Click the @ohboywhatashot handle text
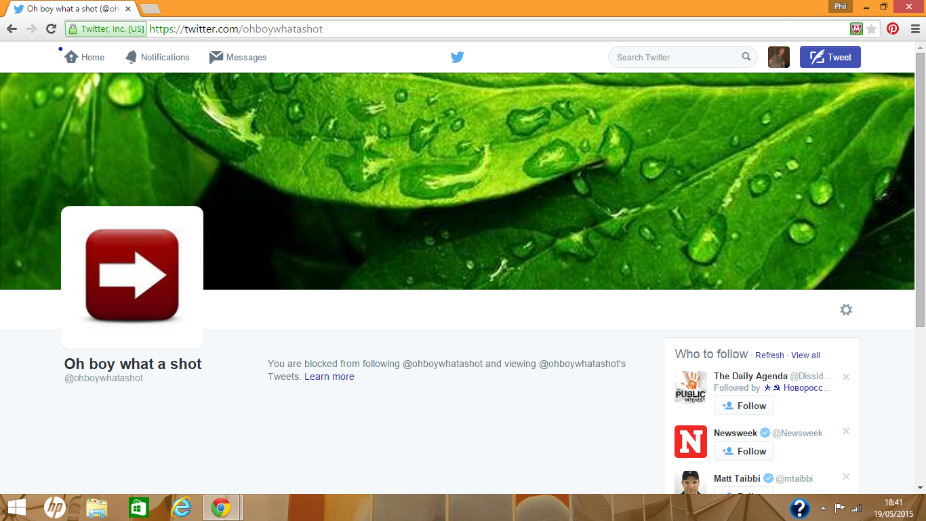This screenshot has width=926, height=521. tap(104, 378)
